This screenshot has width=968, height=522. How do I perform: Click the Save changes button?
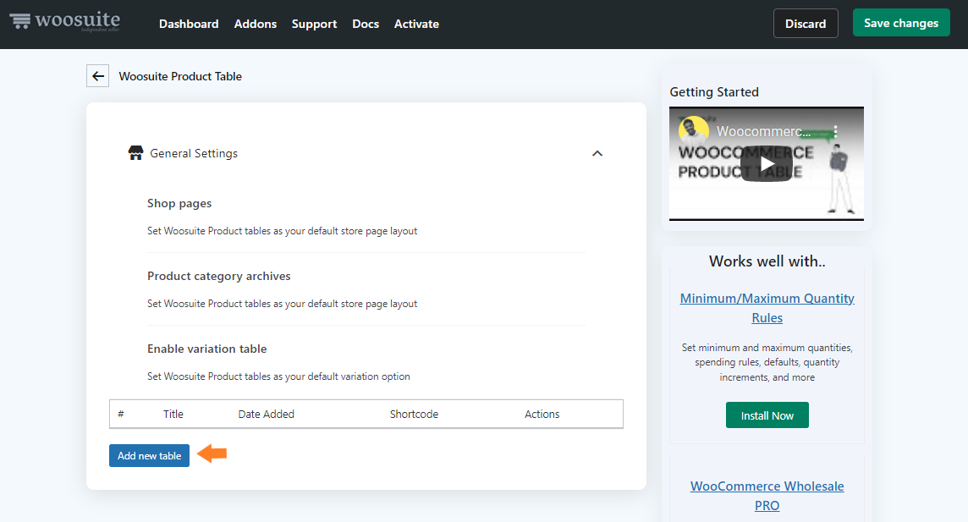coord(901,23)
